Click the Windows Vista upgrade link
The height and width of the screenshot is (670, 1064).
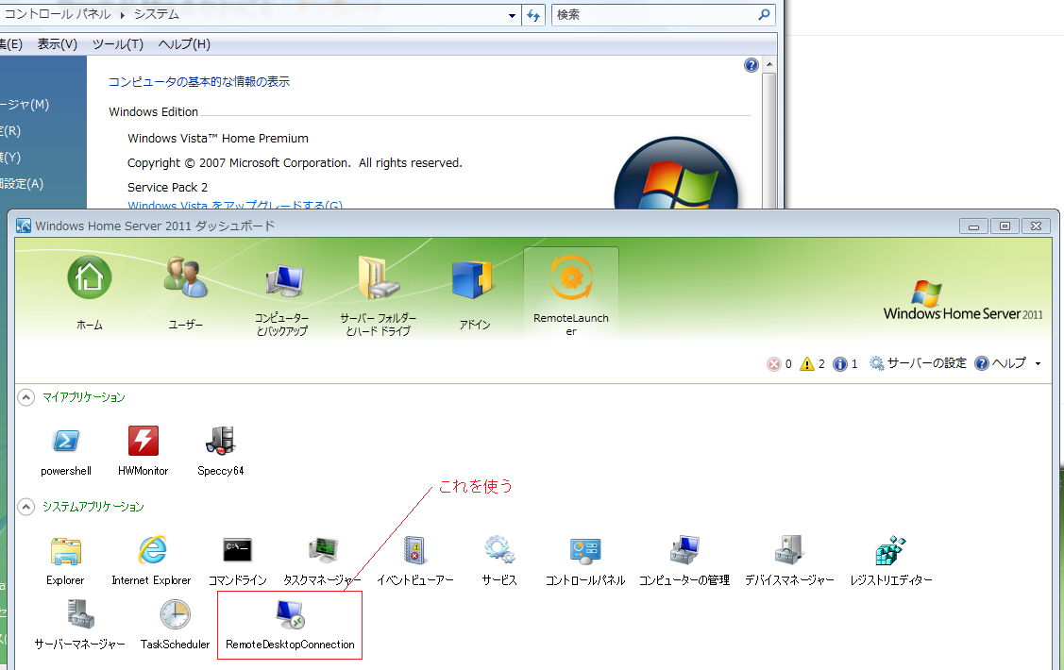tap(235, 205)
